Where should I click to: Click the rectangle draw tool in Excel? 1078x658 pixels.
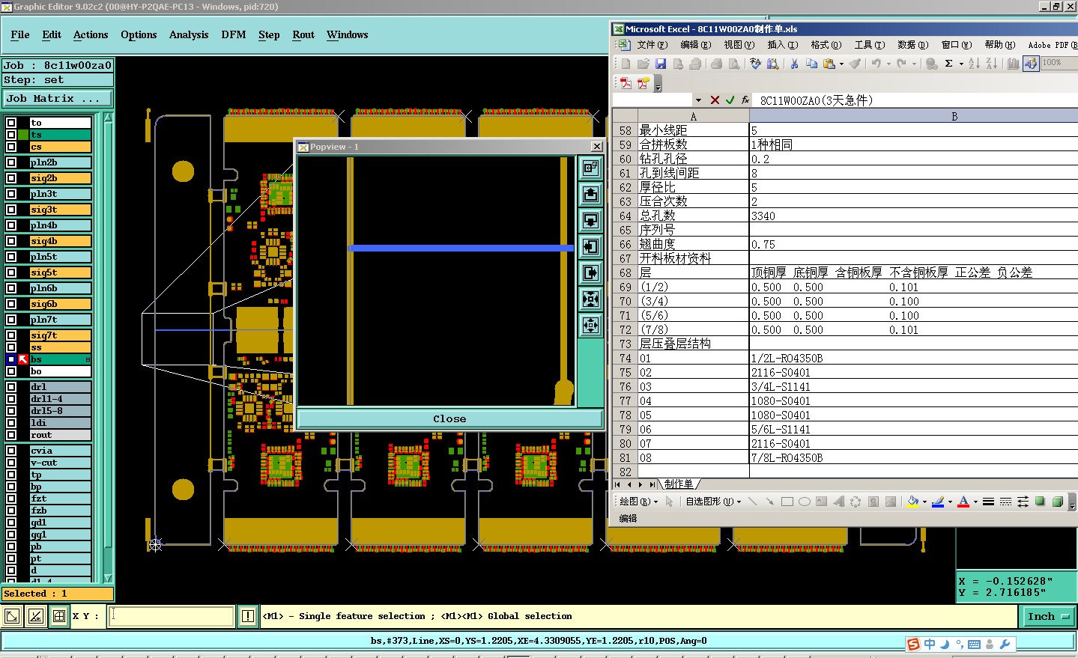(x=787, y=502)
